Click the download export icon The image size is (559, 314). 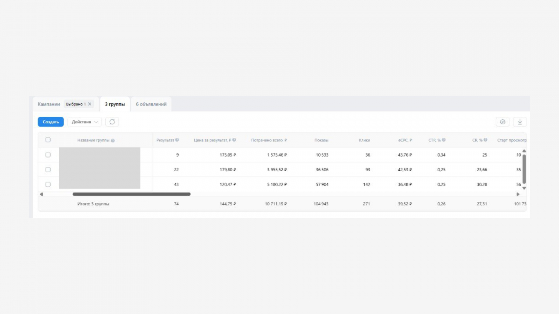pos(520,122)
